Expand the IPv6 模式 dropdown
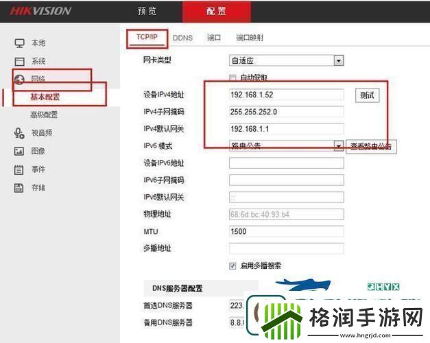 338,145
